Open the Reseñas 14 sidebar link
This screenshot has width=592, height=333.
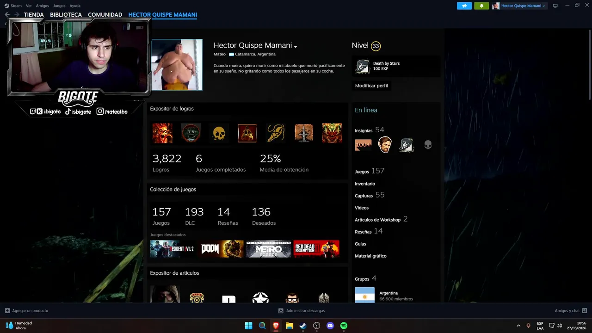tap(369, 231)
